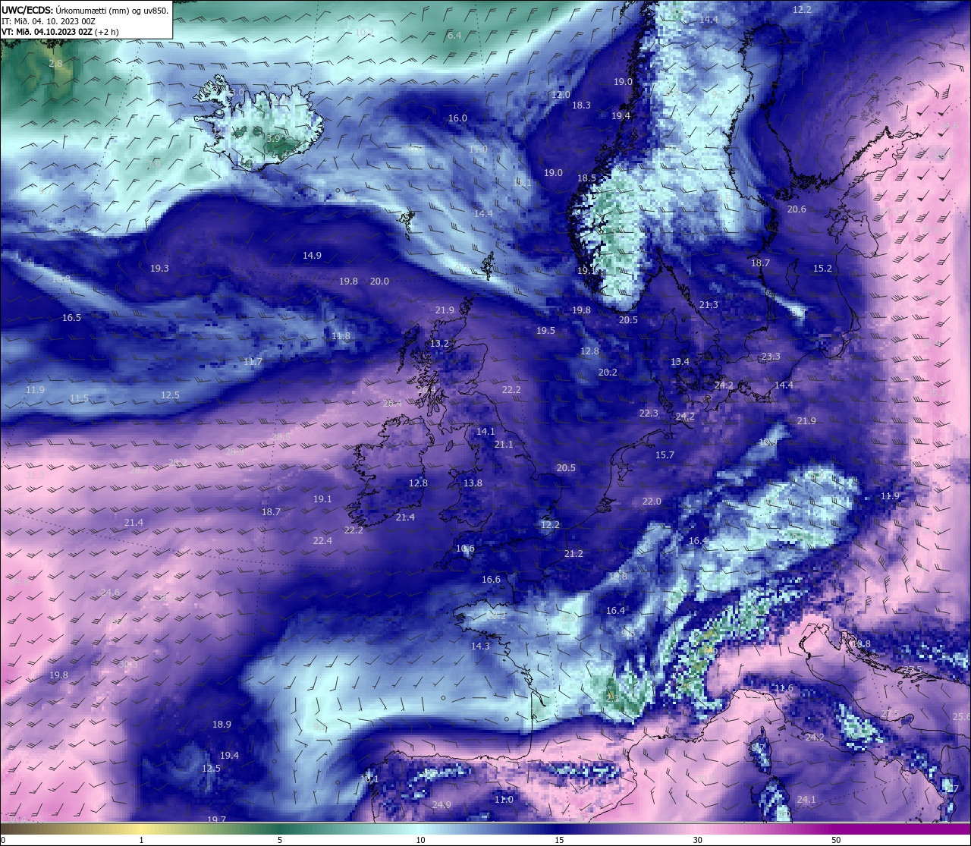Click the map value '24.9' over Spain

[442, 805]
